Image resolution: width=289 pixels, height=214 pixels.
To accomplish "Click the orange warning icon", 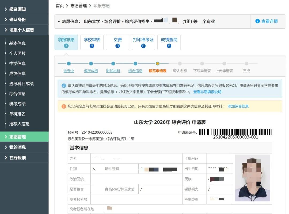I will (x=64, y=106).
